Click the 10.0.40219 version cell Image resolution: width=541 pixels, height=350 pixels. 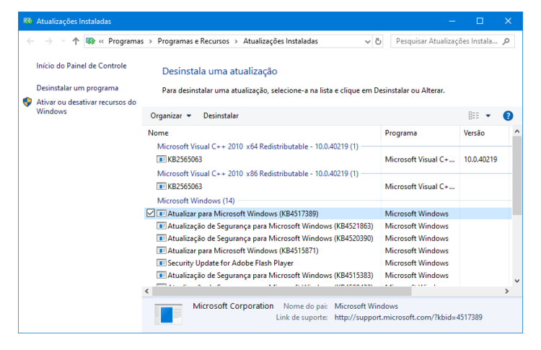click(480, 159)
